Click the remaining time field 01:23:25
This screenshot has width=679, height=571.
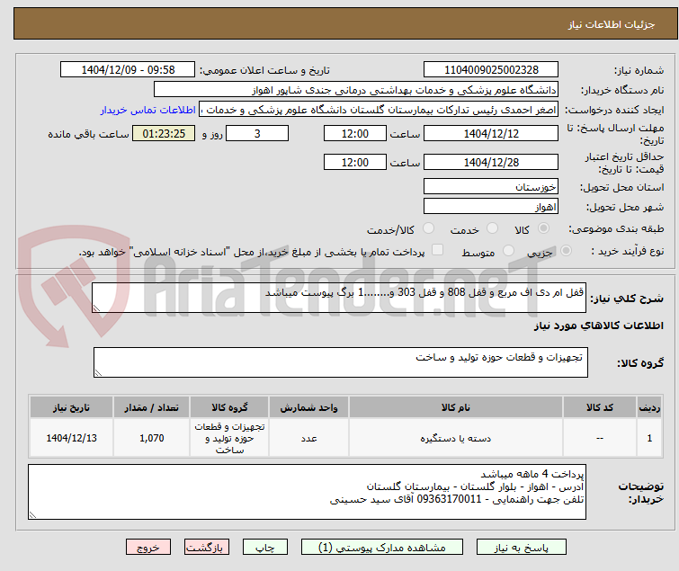[164, 133]
